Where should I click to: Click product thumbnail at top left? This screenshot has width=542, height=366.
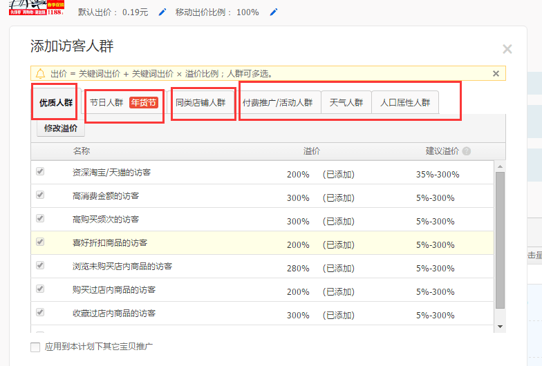(x=36, y=7)
